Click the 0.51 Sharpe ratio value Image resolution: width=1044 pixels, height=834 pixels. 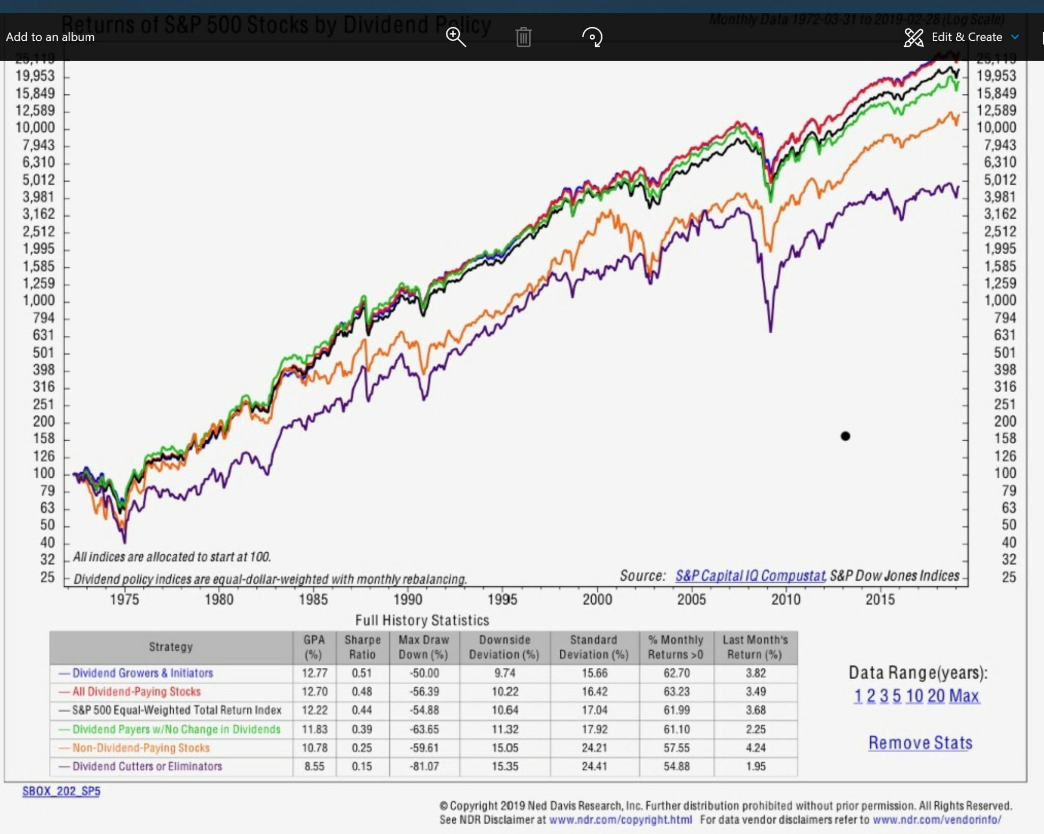[x=362, y=673]
